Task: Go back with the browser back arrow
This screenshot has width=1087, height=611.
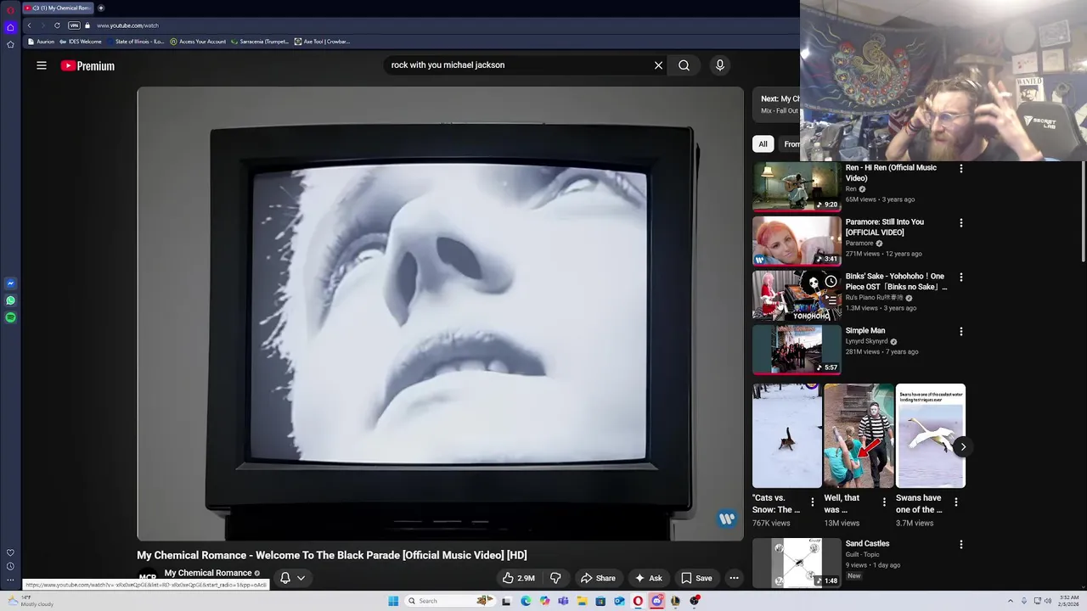Action: click(x=29, y=25)
